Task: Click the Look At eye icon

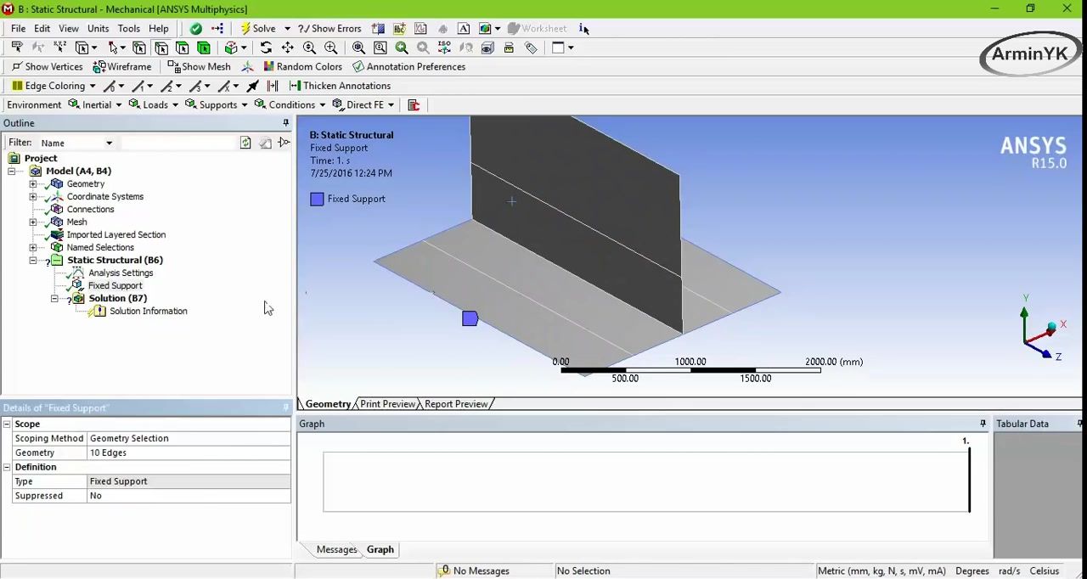Action: 487,48
